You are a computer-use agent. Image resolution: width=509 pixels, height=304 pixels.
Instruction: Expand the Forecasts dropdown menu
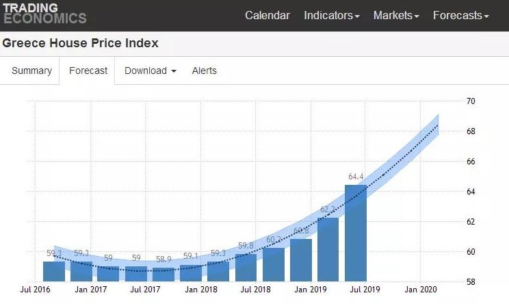[x=460, y=15]
